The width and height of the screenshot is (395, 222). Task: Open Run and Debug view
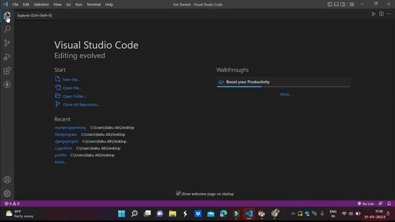coord(7,57)
